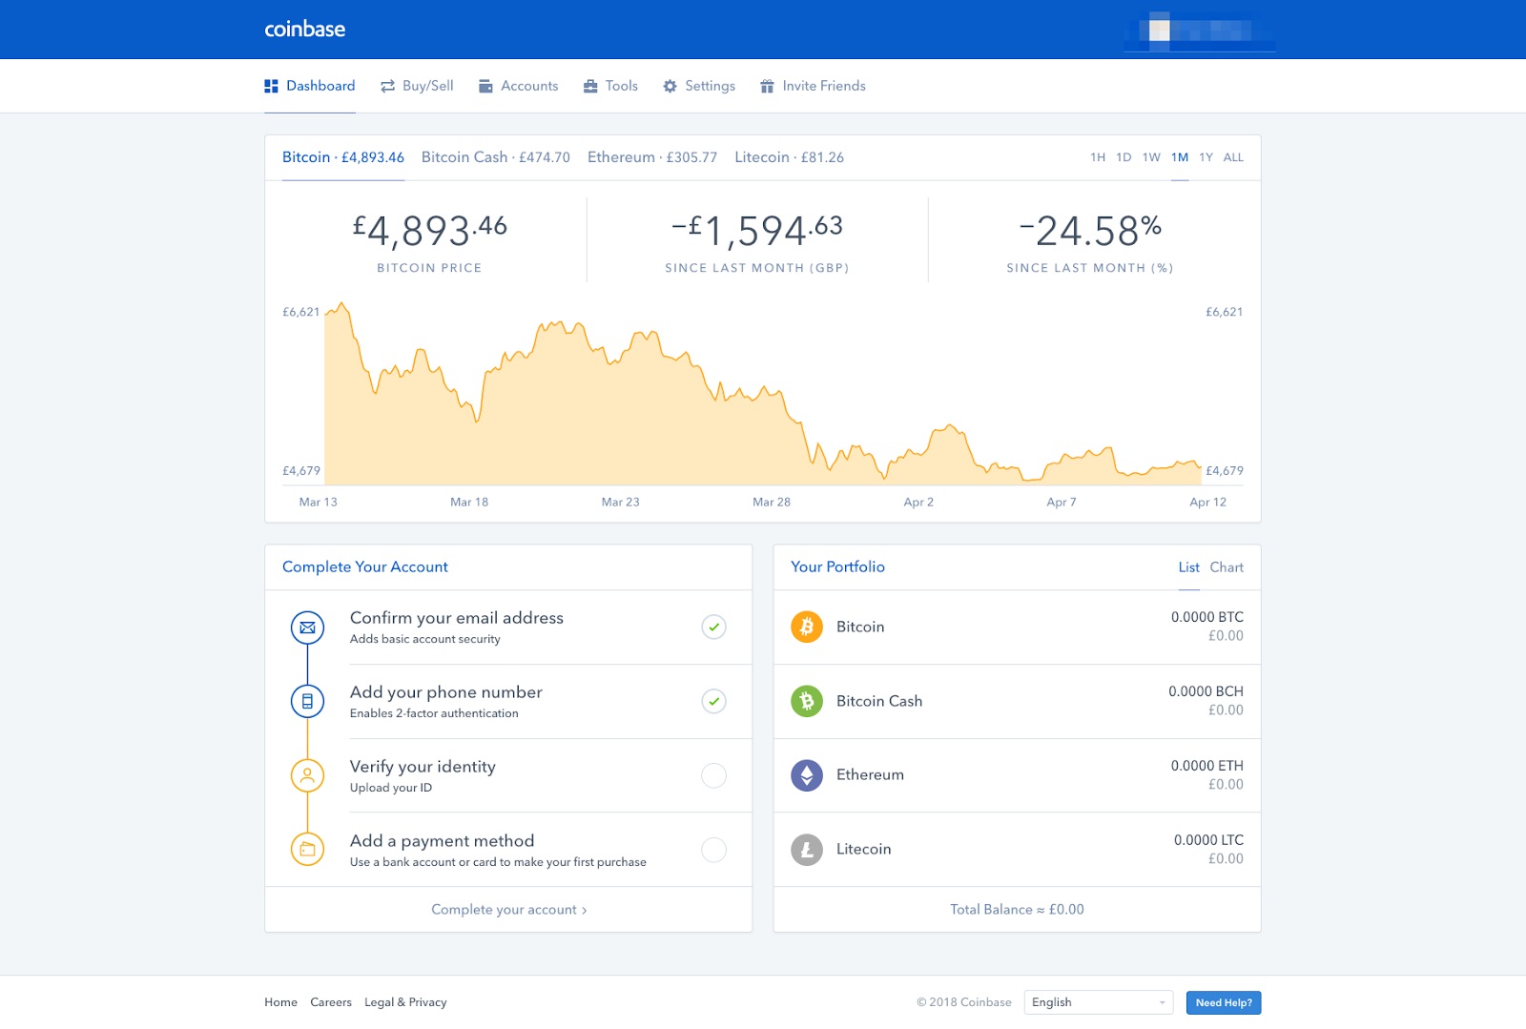Click the Ethereum coin icon
The height and width of the screenshot is (1029, 1526).
(807, 774)
